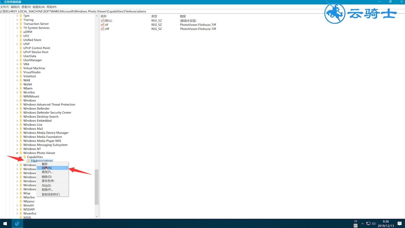Click the UserData folder icon
The image size is (405, 228).
pos(21,56)
